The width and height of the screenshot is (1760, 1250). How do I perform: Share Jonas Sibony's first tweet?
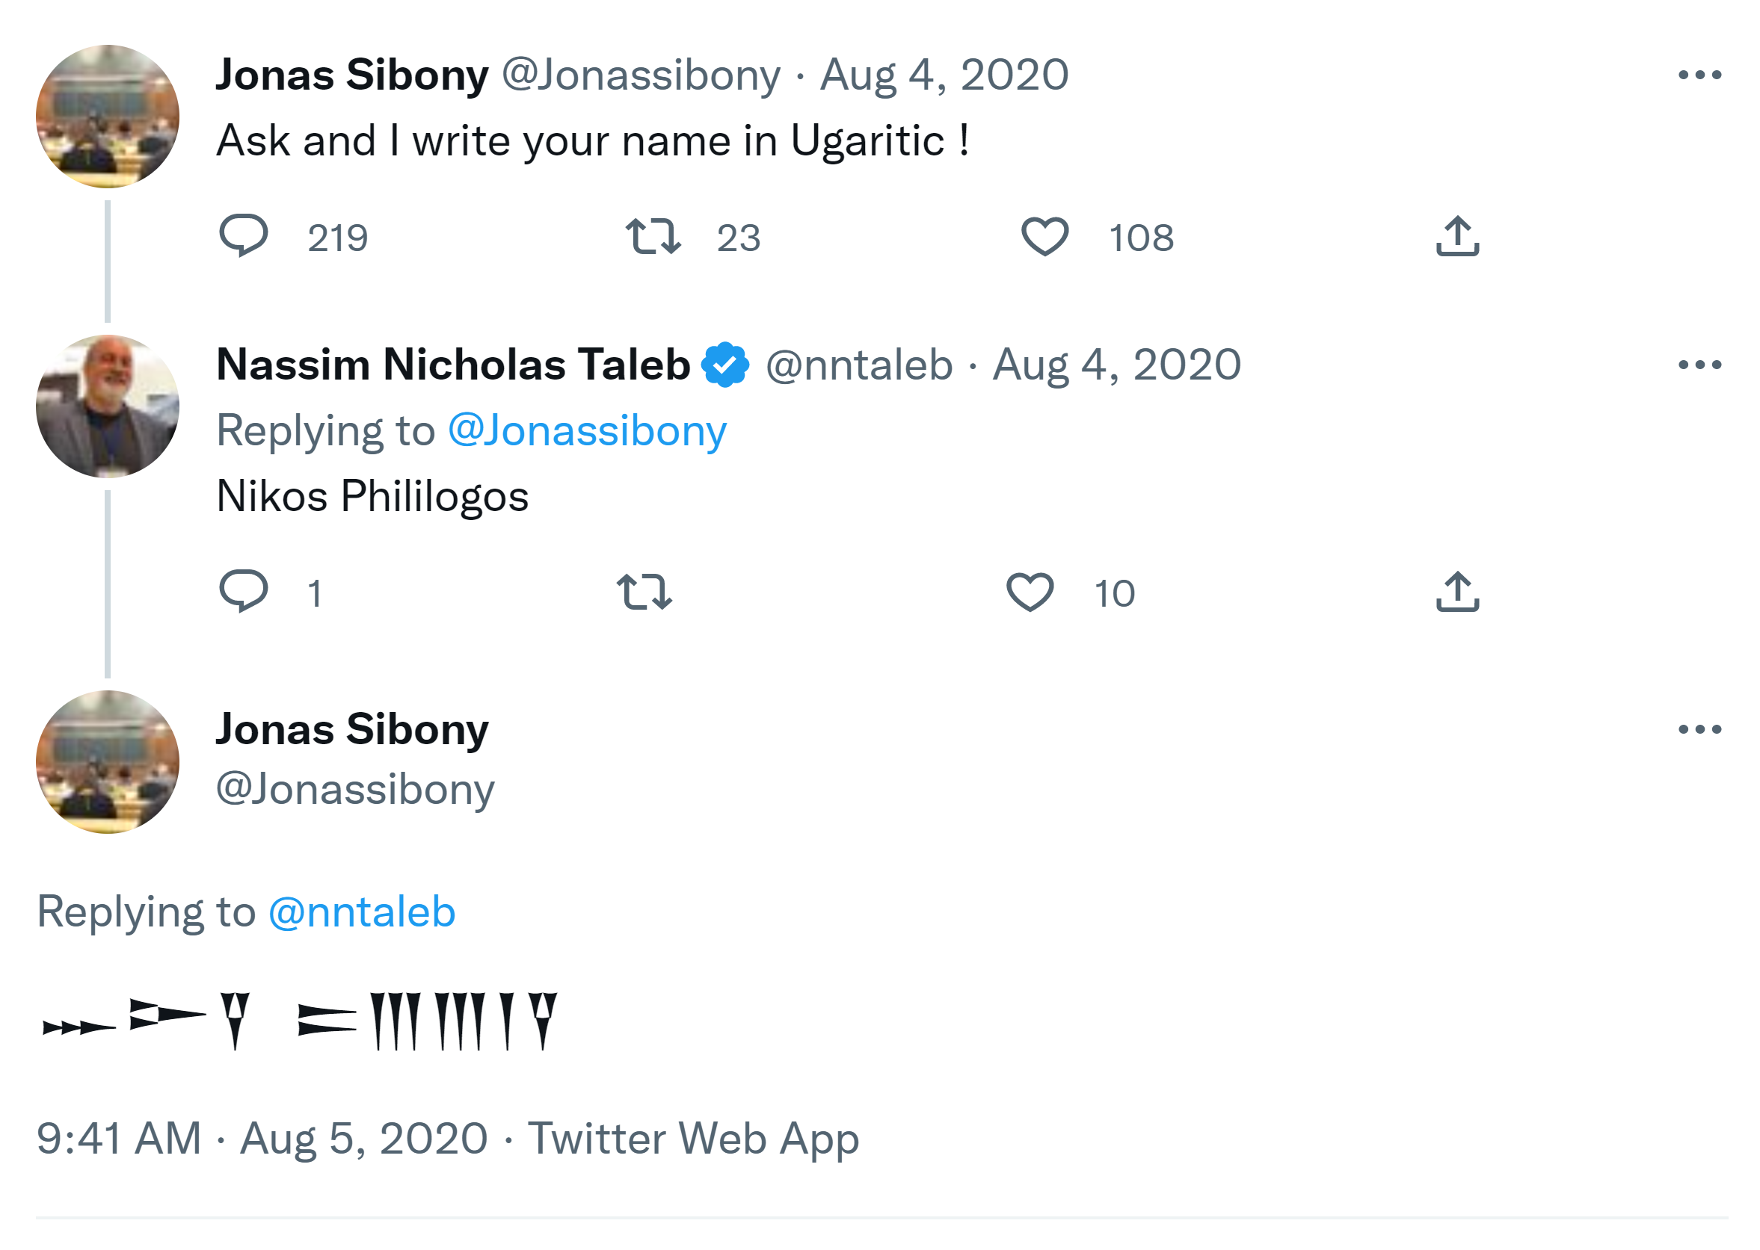1456,235
